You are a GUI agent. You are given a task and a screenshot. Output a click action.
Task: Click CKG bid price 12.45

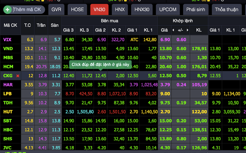coord(100,76)
